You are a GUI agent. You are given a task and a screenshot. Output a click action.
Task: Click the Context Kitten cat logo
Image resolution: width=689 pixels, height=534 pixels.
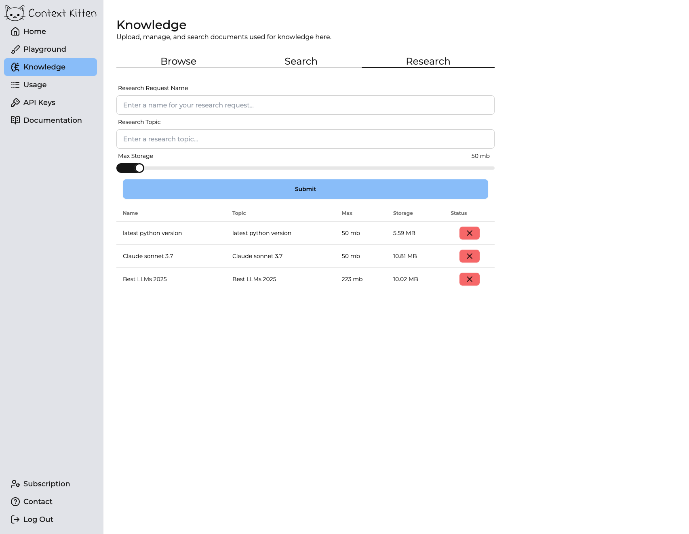(15, 13)
